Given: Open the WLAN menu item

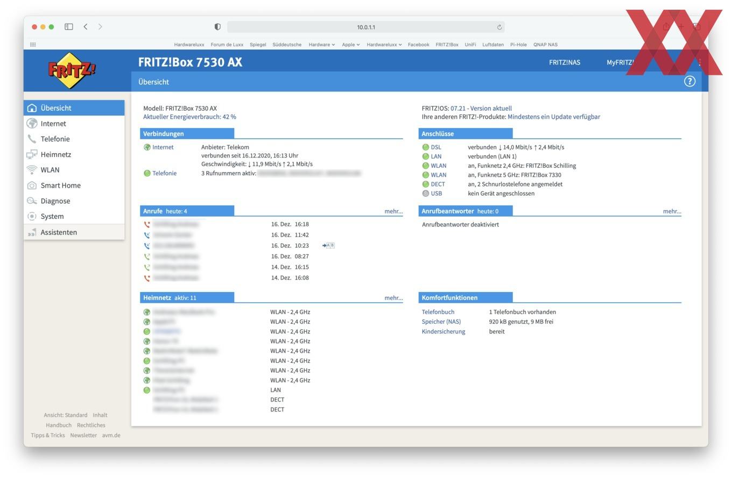Looking at the screenshot, I should (74, 170).
